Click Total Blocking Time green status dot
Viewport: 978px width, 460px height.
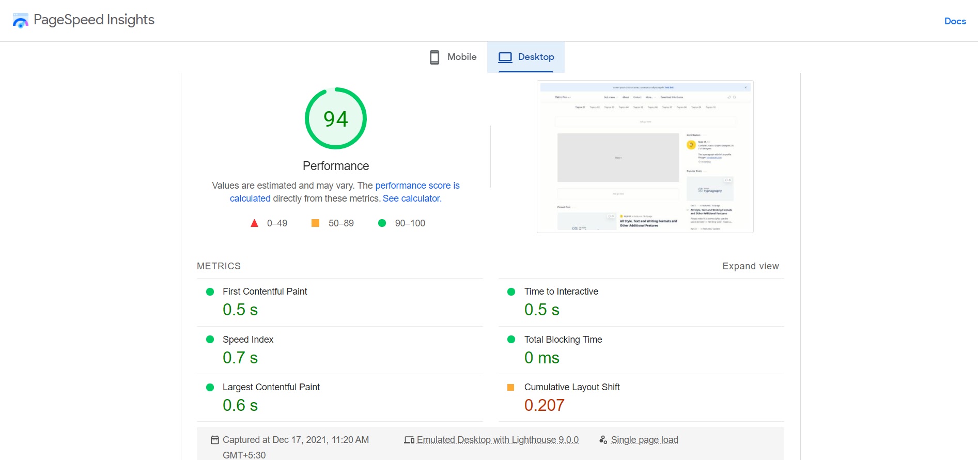click(511, 340)
